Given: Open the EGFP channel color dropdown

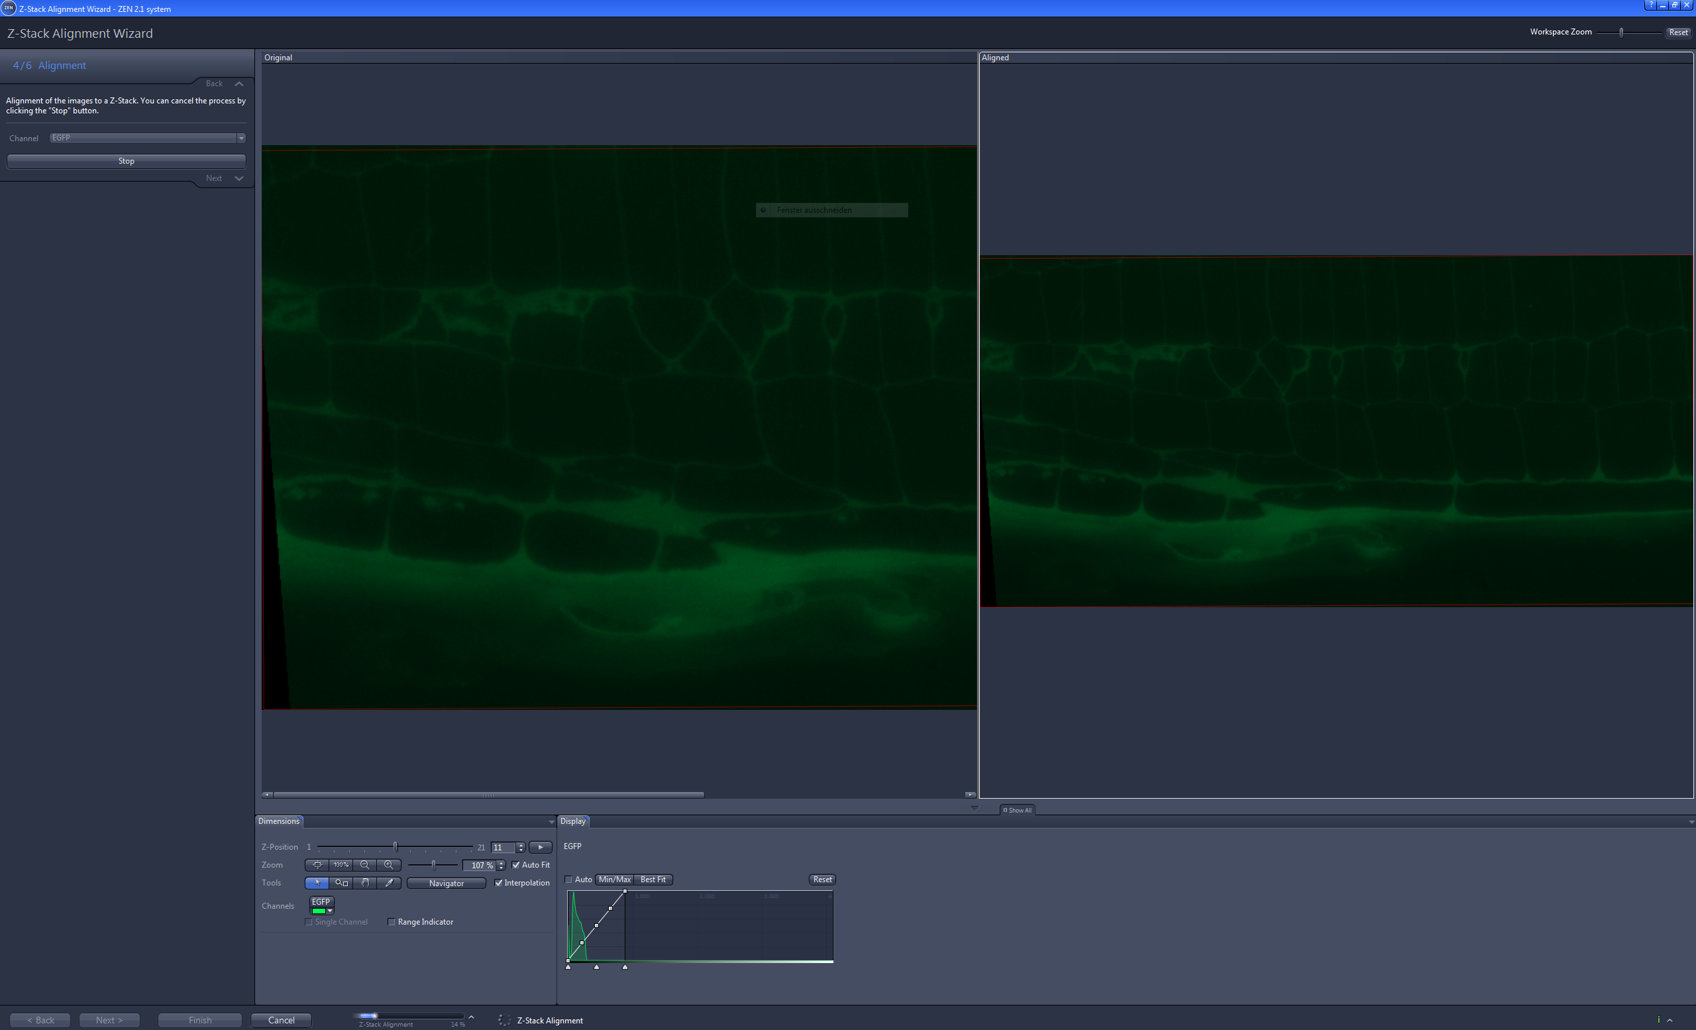Looking at the screenshot, I should 331,911.
